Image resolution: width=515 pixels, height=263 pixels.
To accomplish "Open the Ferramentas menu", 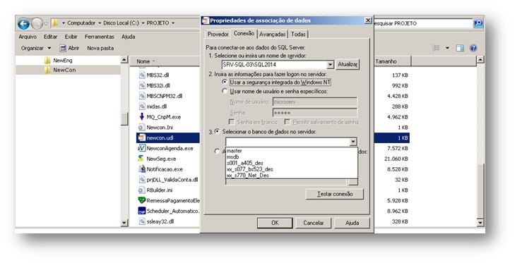I will (99, 37).
